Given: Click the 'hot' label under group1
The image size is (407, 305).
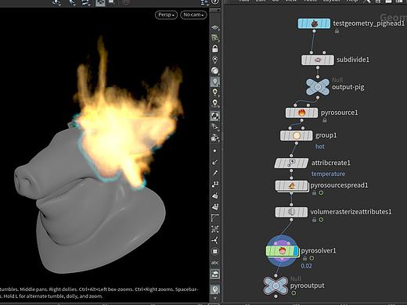Looking at the screenshot, I should 320,146.
